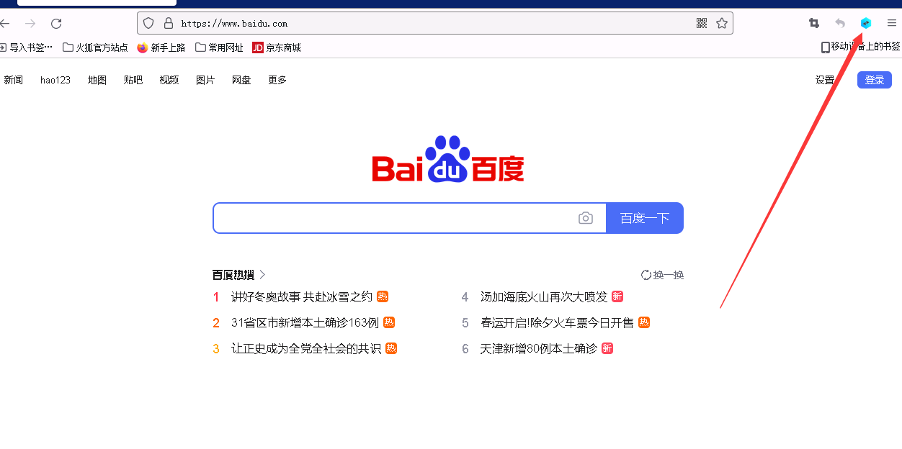Open the QR code icon in address bar

[x=702, y=23]
